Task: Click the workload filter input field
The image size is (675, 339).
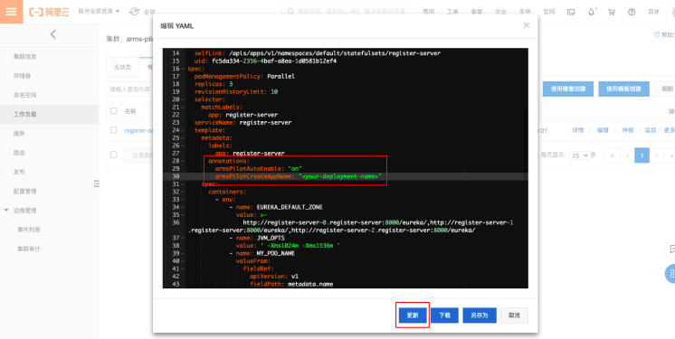Action: point(129,89)
